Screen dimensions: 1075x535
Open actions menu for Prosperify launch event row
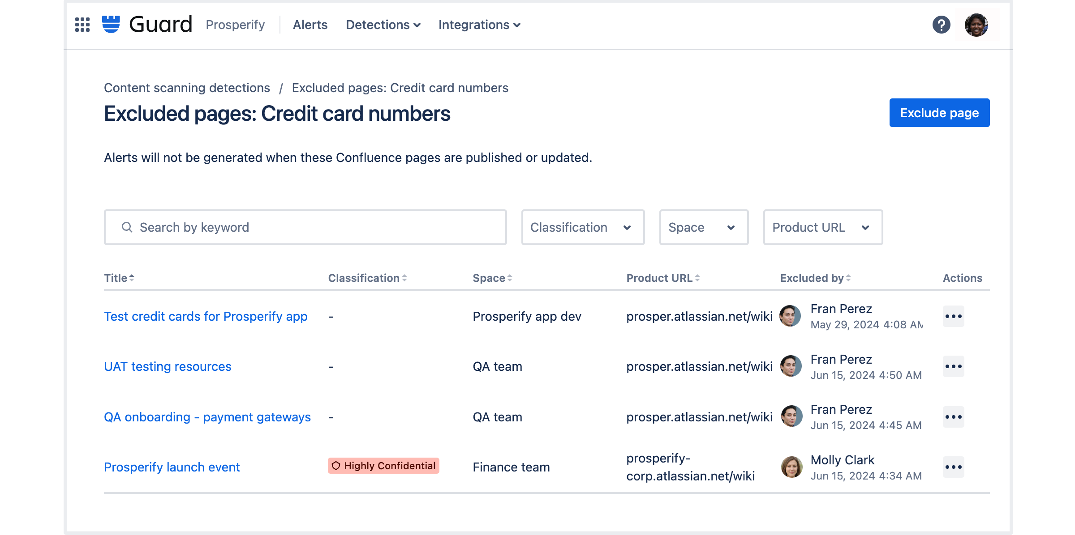[953, 467]
